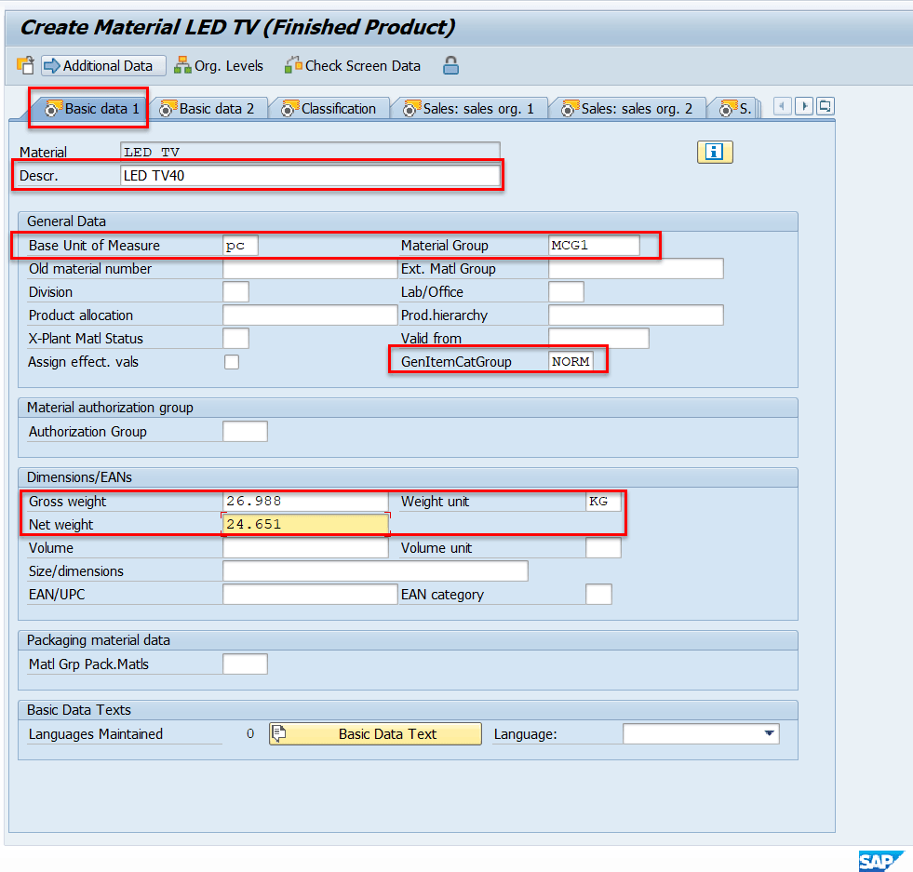Click the Ext. Matl Group field
The height and width of the screenshot is (872, 913).
coord(636,269)
